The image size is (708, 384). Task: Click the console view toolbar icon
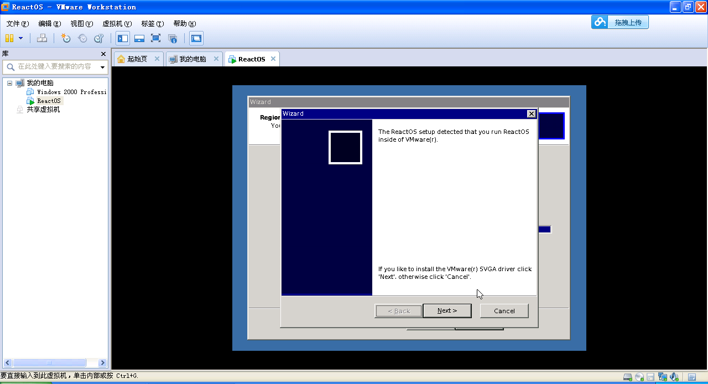(x=196, y=38)
